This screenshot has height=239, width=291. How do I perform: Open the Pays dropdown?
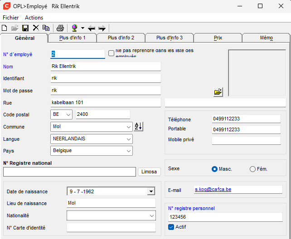point(128,151)
